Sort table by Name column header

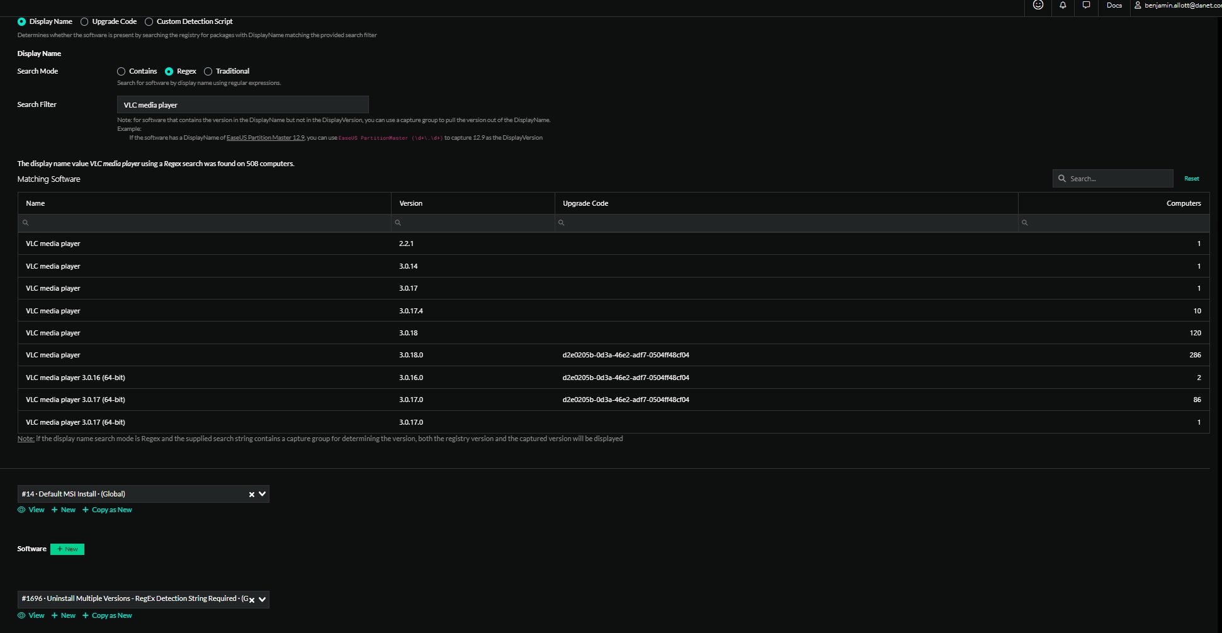[204, 203]
